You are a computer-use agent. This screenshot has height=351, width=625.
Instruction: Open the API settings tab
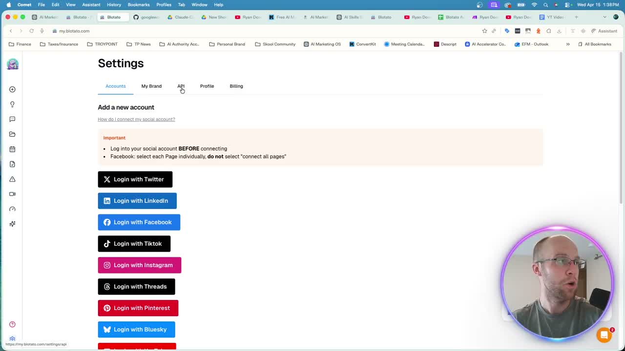tap(181, 86)
